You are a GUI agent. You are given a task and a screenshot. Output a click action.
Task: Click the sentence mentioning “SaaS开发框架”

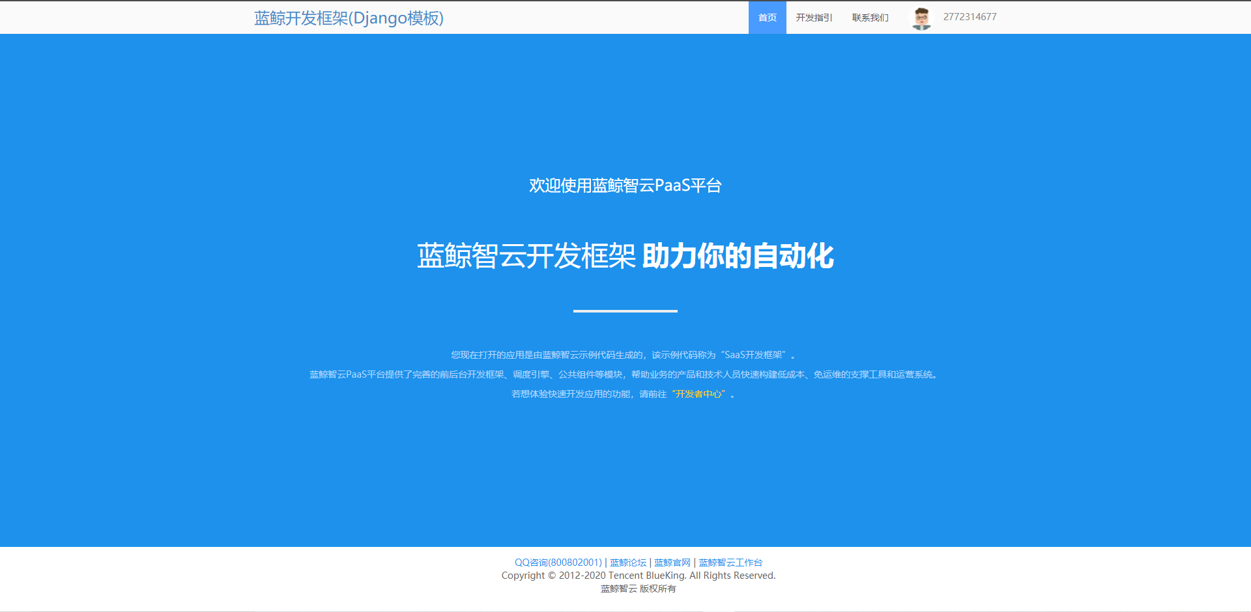pyautogui.click(x=624, y=355)
